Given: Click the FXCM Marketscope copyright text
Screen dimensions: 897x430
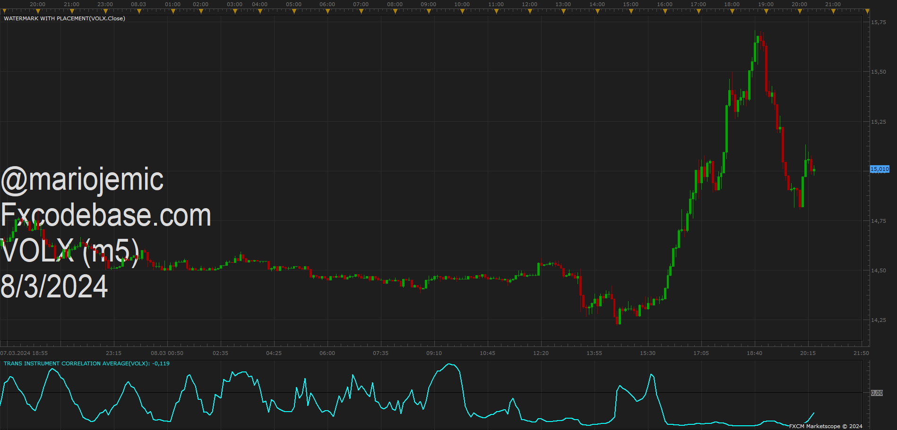Looking at the screenshot, I should point(826,426).
